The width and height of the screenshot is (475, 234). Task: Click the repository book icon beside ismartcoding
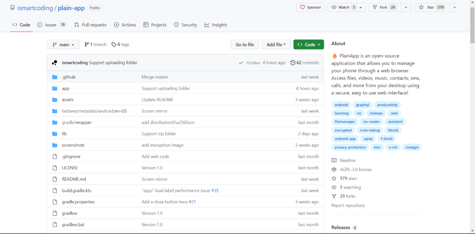pos(12,8)
